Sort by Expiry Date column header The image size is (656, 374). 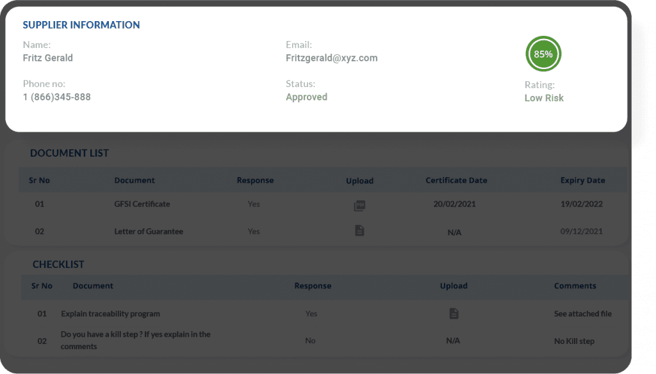[582, 180]
